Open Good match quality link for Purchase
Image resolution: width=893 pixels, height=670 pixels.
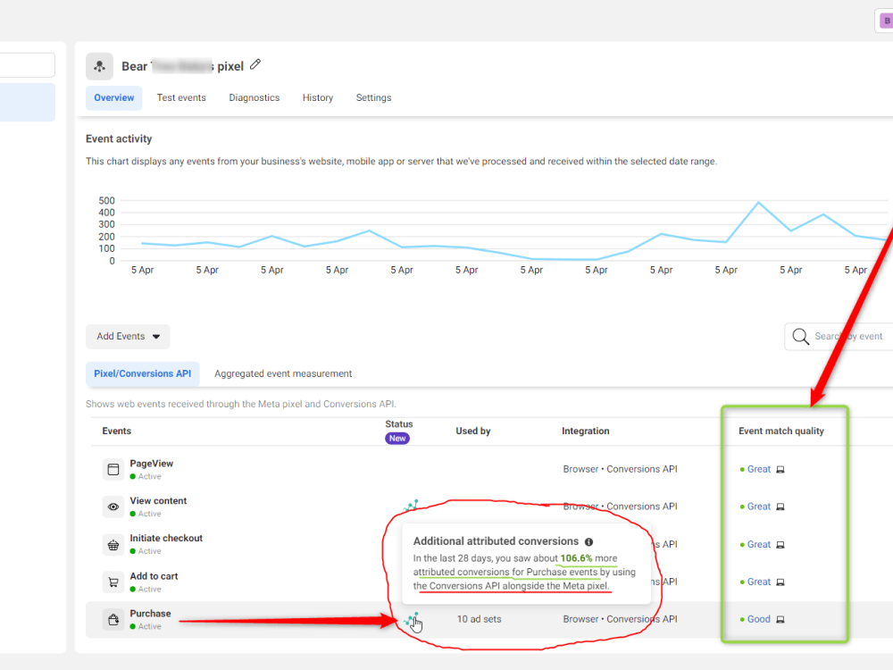(758, 619)
